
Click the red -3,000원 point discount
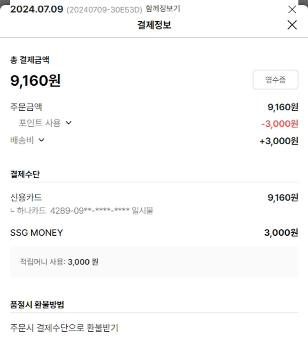point(279,123)
